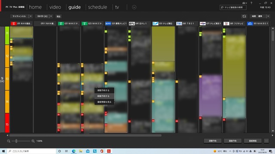Click the 08/09 (火) date field
Viewport: 275px width, 154px height.
(42, 16)
